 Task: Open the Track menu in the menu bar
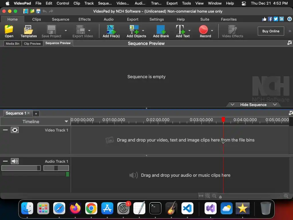pyautogui.click(x=89, y=3)
